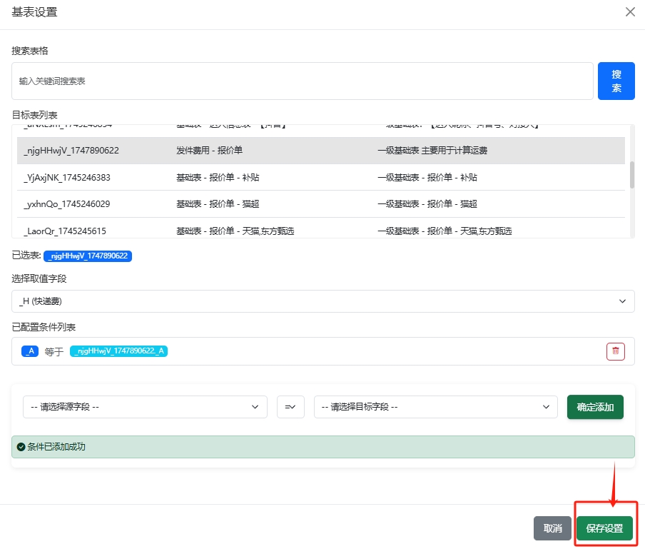This screenshot has width=645, height=549.
Task: Expand the 请选择目标字段 dropdown
Action: [435, 407]
